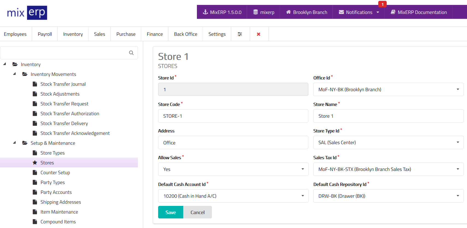Select Stock Transfer Journal in the tree
This screenshot has height=228, width=467.
(x=63, y=84)
